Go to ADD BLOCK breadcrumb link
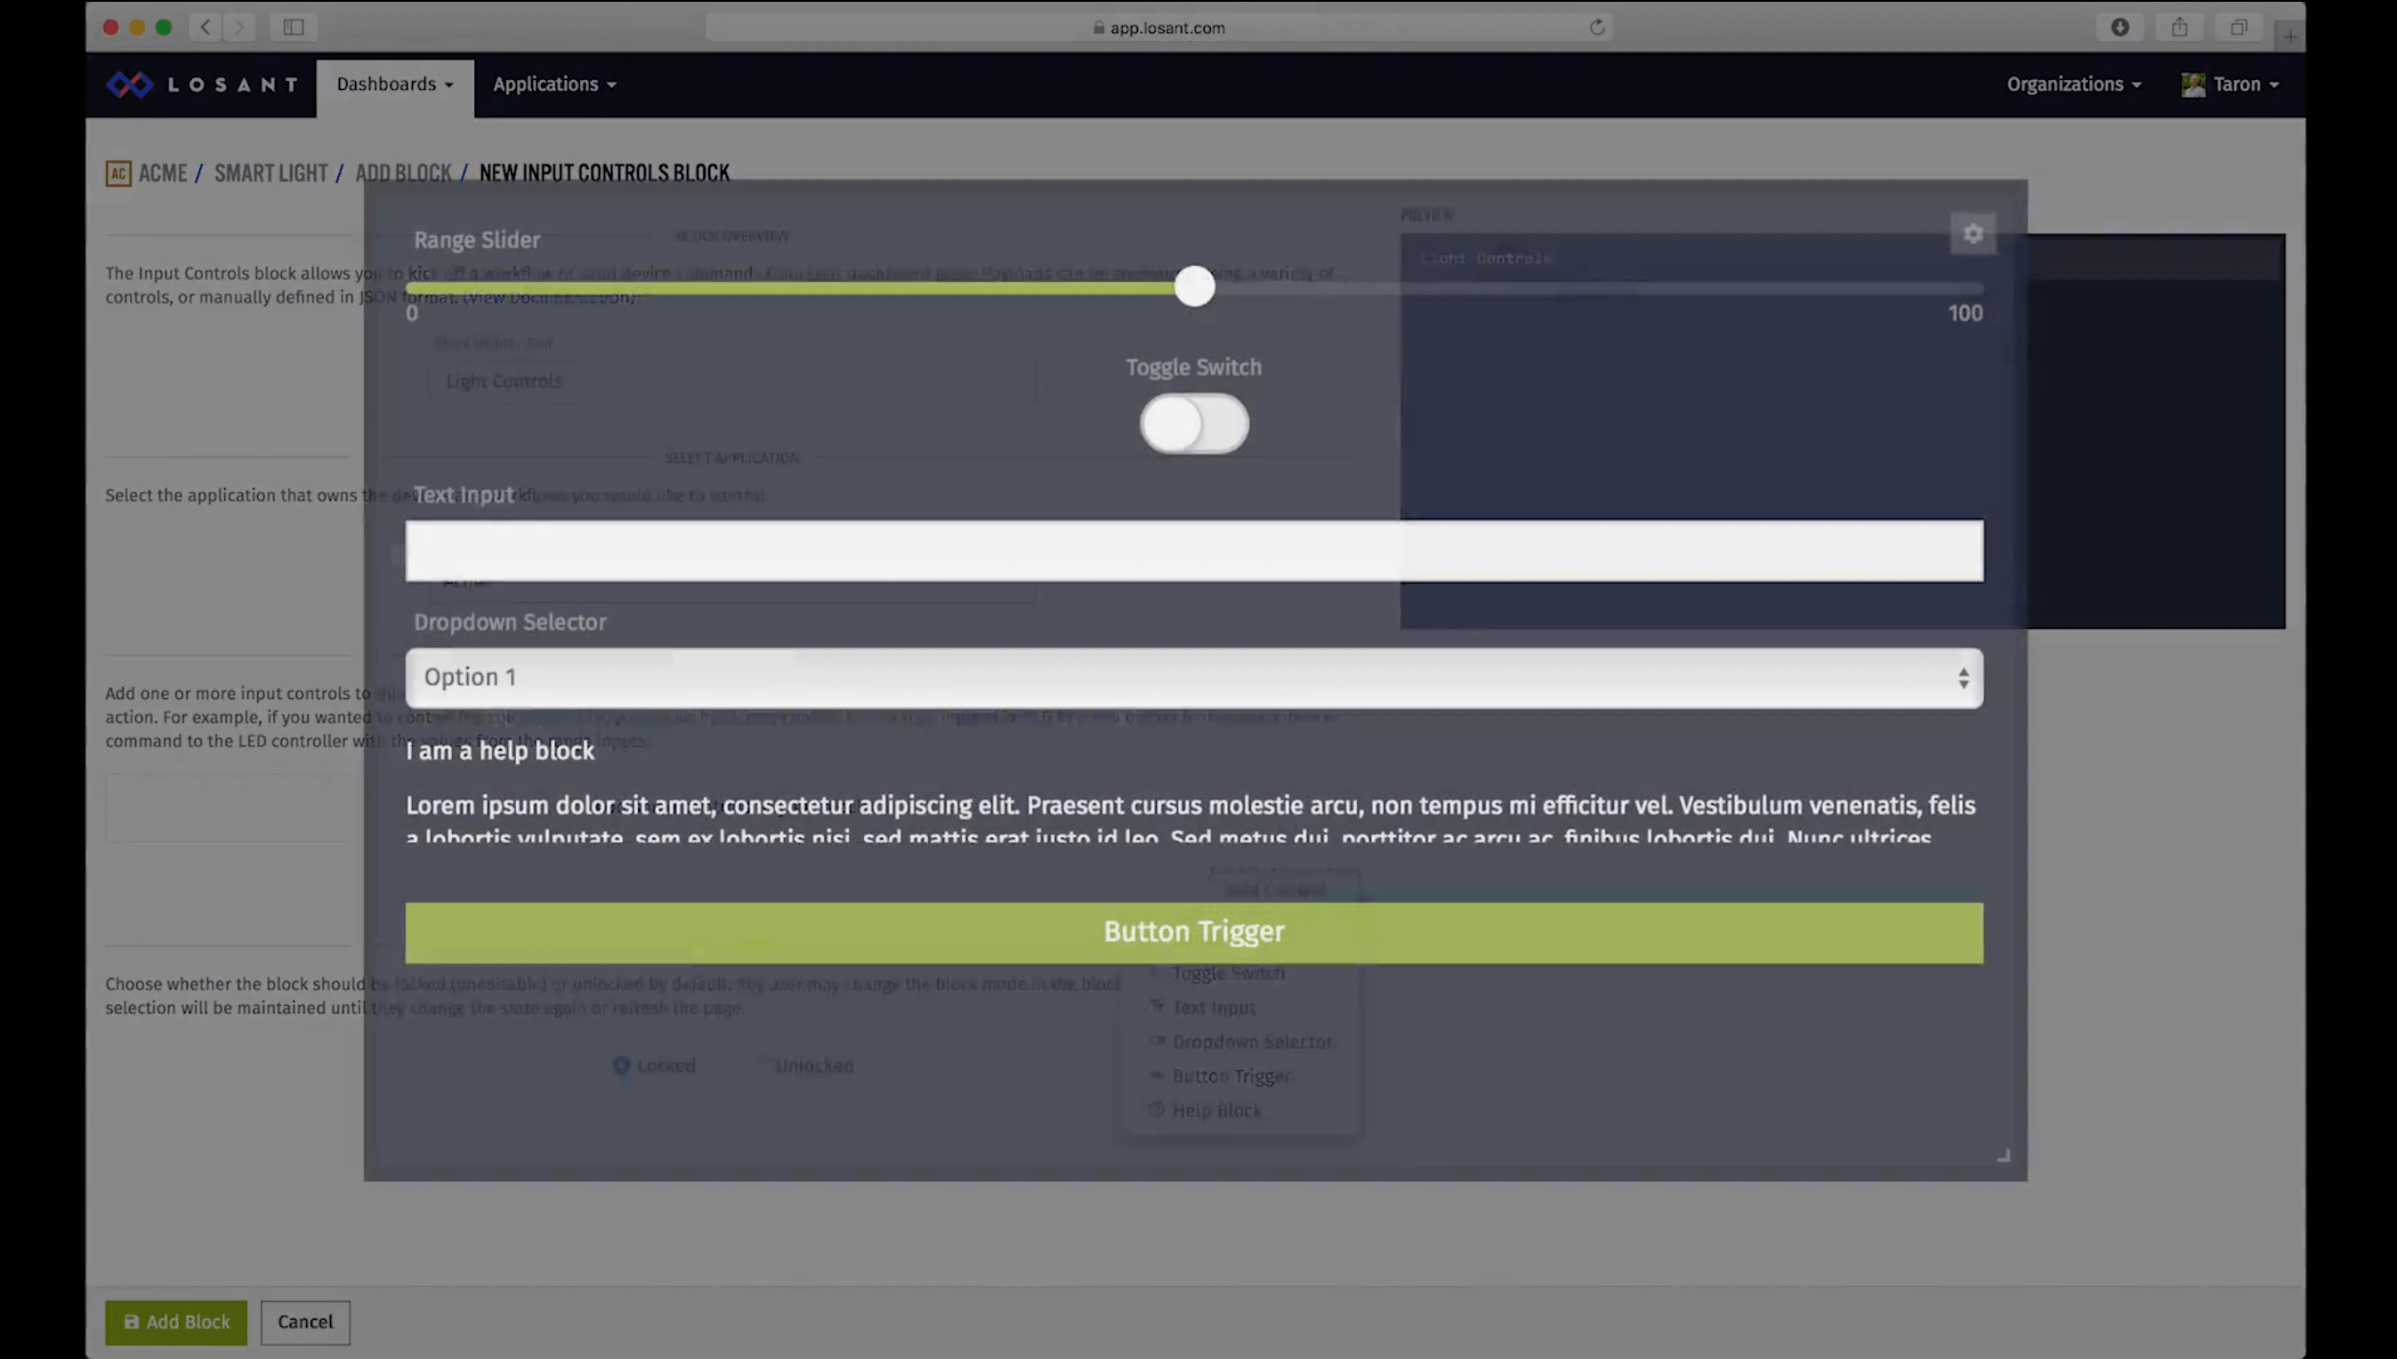 pyautogui.click(x=403, y=173)
